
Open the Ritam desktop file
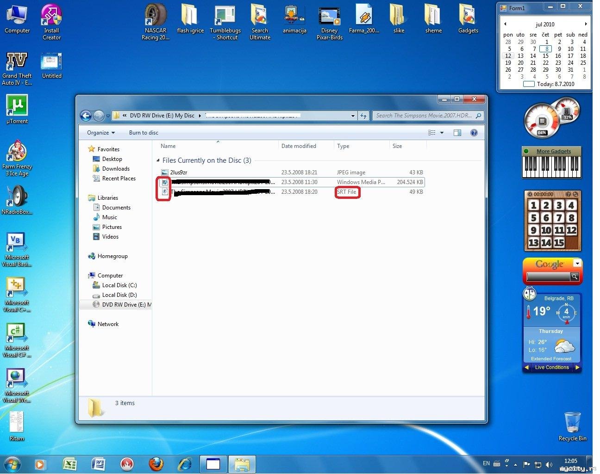(17, 426)
